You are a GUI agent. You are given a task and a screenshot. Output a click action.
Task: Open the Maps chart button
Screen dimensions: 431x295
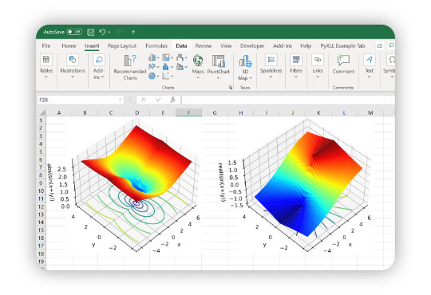tap(198, 67)
